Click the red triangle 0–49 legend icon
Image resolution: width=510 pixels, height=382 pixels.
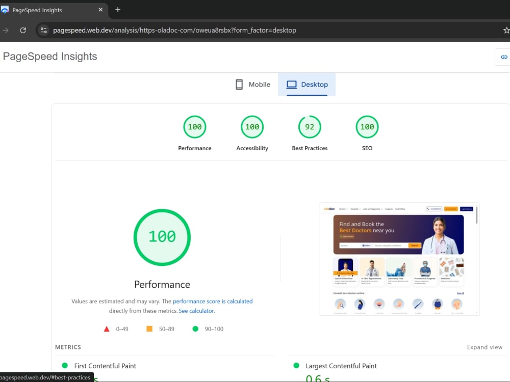point(107,329)
